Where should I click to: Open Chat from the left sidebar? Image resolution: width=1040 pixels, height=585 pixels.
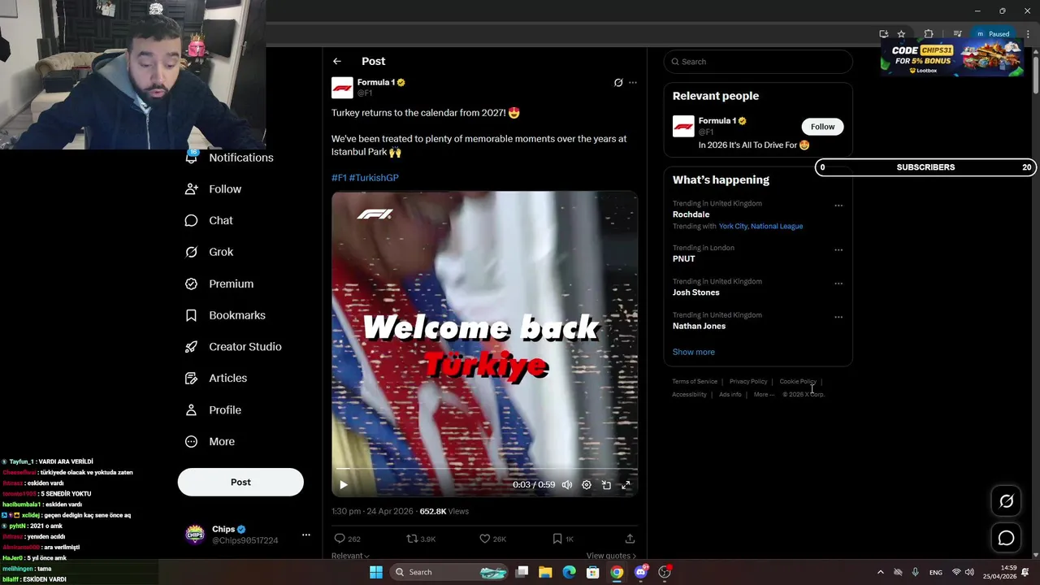point(209,221)
